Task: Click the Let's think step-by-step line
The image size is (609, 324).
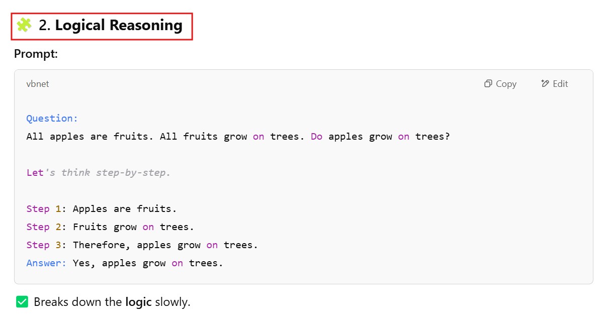Action: (x=99, y=173)
